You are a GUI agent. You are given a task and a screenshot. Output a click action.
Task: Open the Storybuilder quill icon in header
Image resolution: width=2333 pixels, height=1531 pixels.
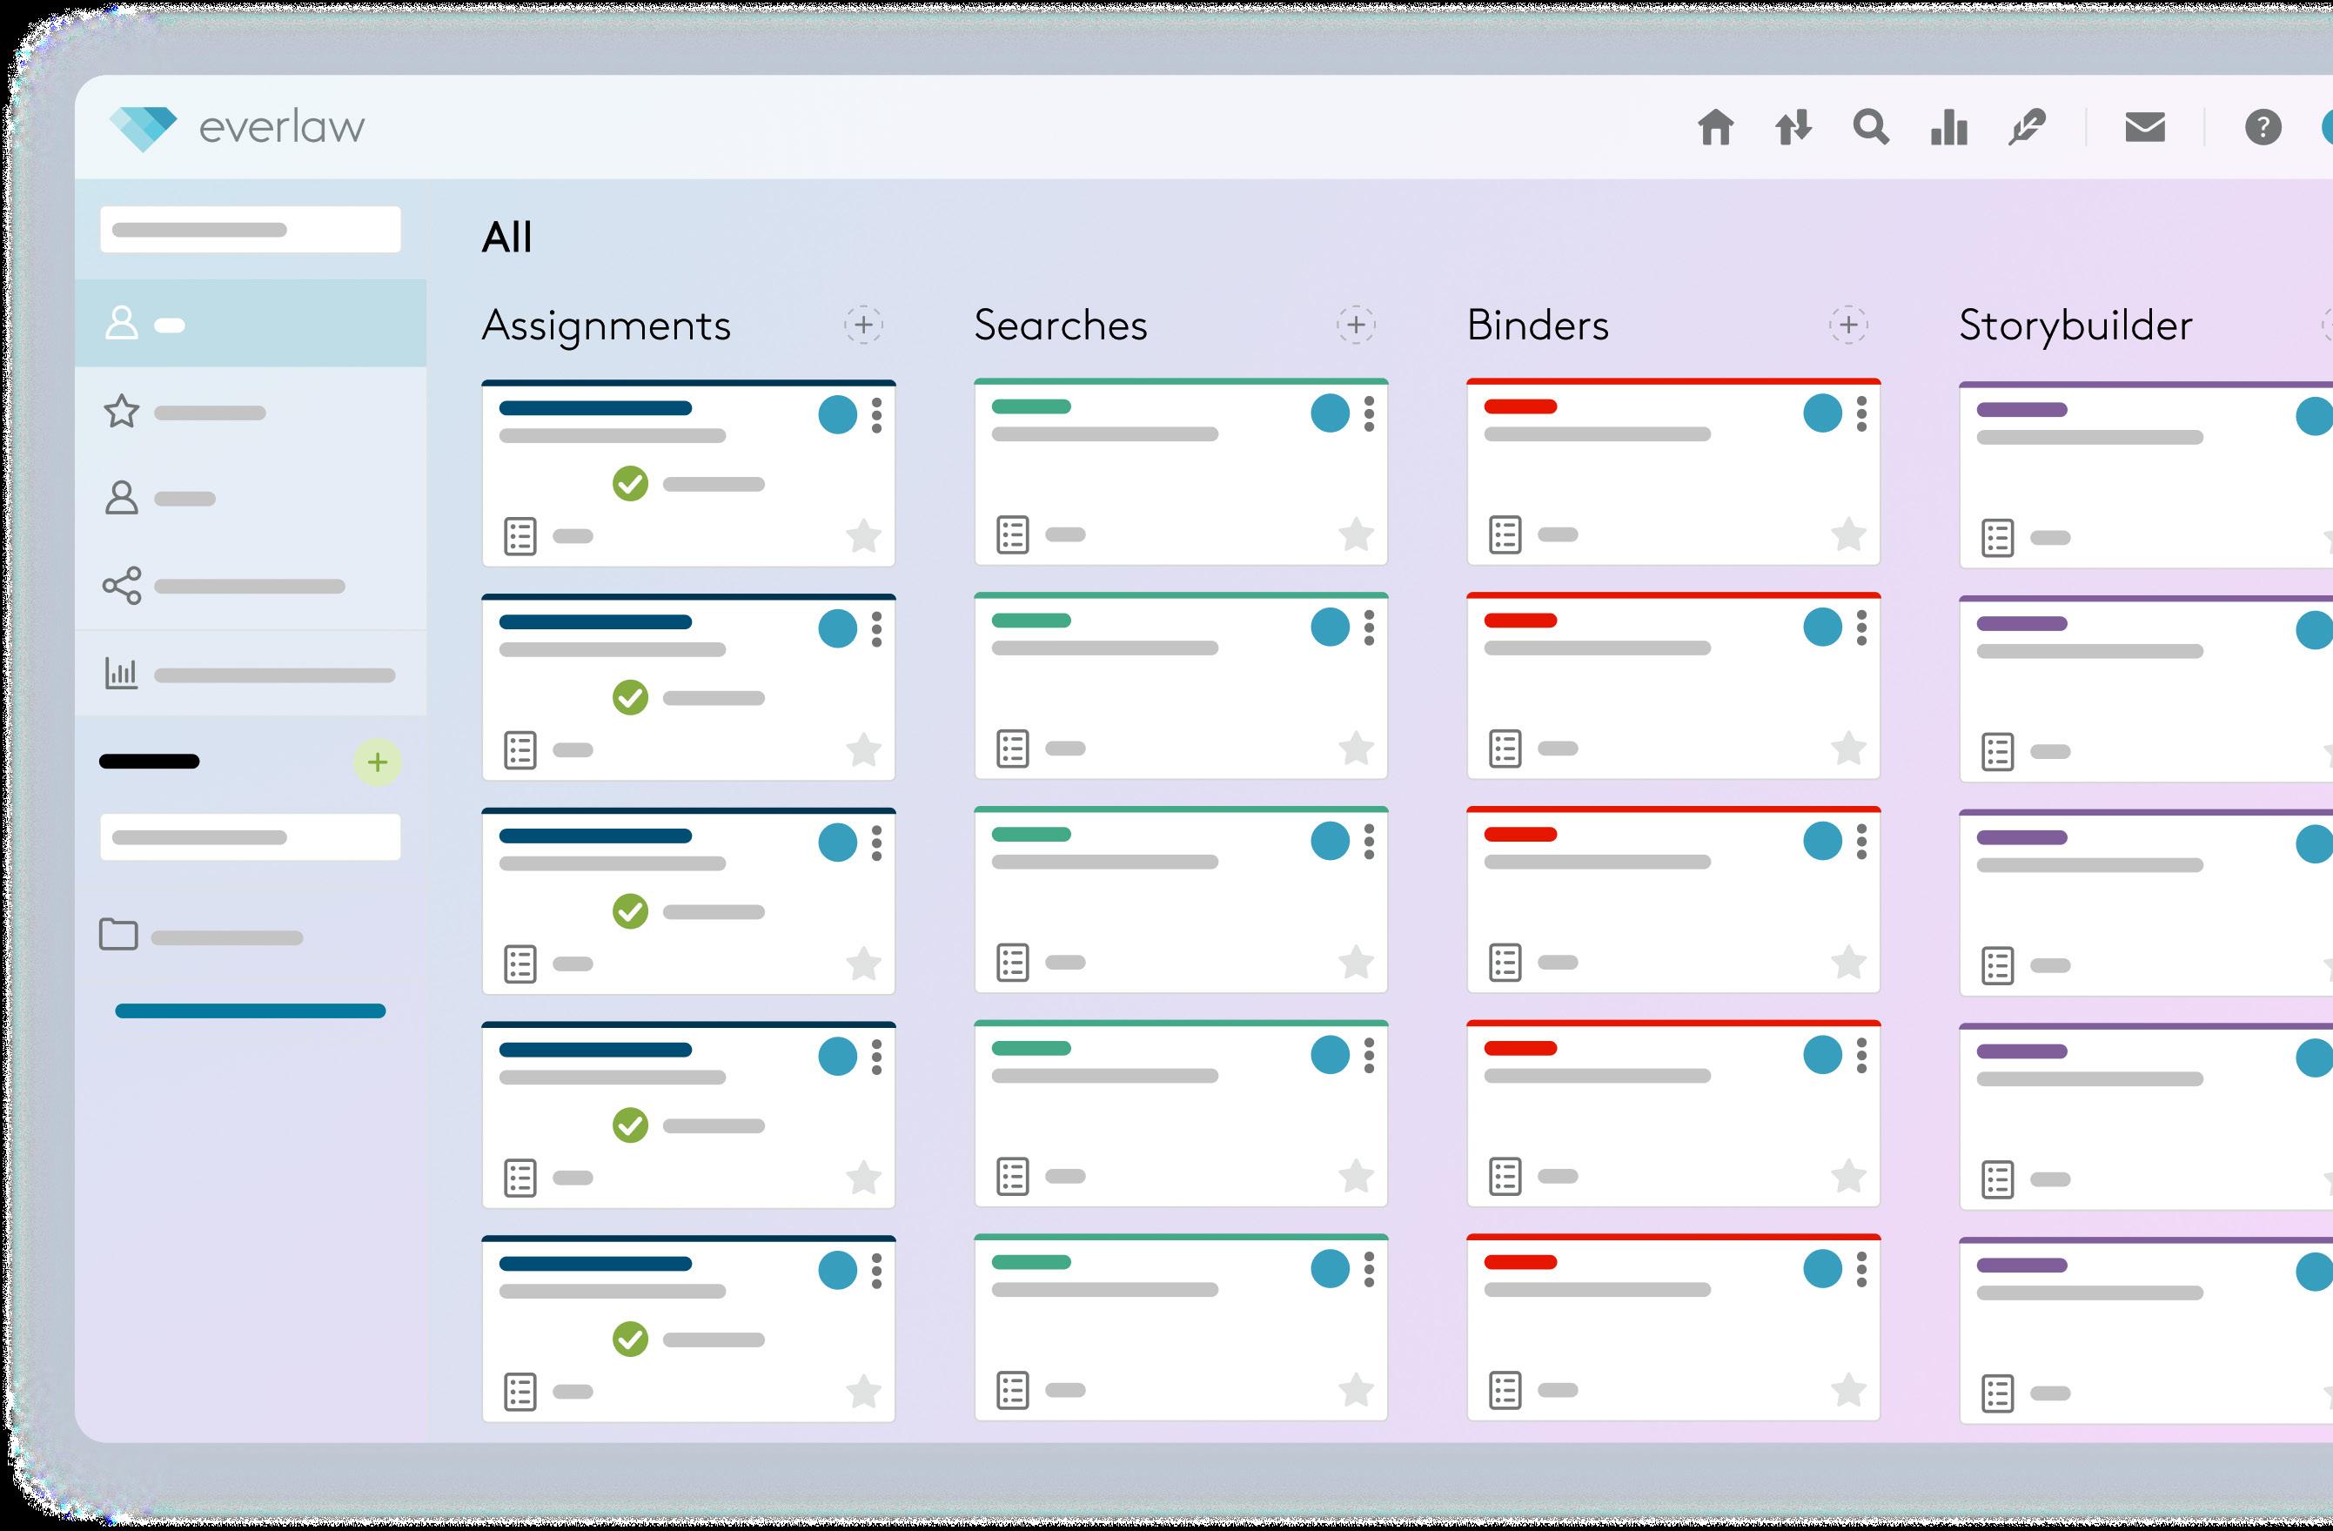pos(2026,127)
